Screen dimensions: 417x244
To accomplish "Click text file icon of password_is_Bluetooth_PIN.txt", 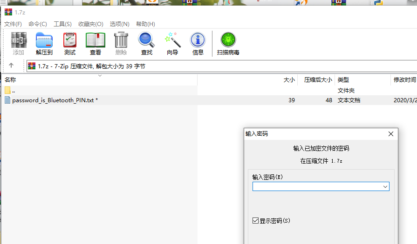I will (7, 100).
